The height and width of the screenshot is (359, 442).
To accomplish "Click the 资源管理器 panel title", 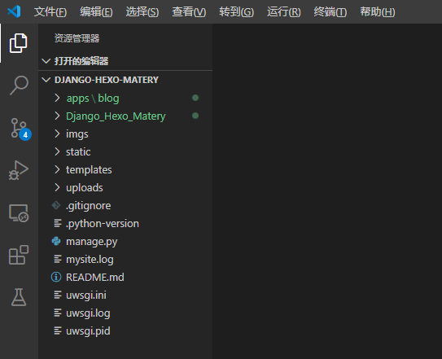I will pyautogui.click(x=77, y=38).
